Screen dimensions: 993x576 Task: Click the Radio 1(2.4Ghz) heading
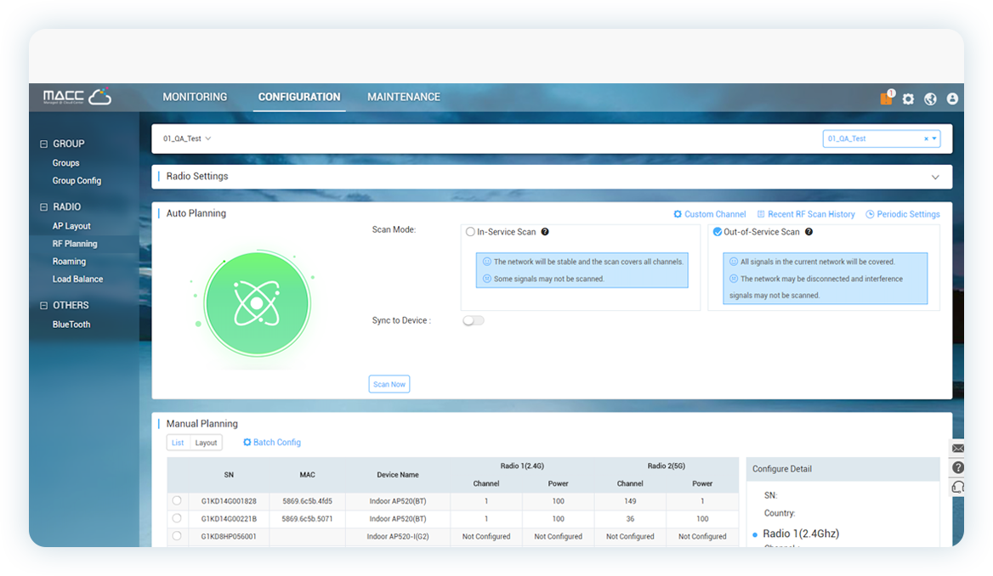[x=801, y=534]
